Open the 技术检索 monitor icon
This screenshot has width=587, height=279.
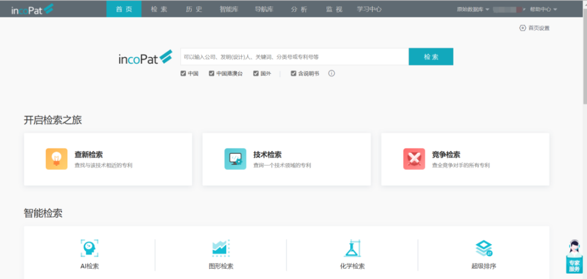235,159
